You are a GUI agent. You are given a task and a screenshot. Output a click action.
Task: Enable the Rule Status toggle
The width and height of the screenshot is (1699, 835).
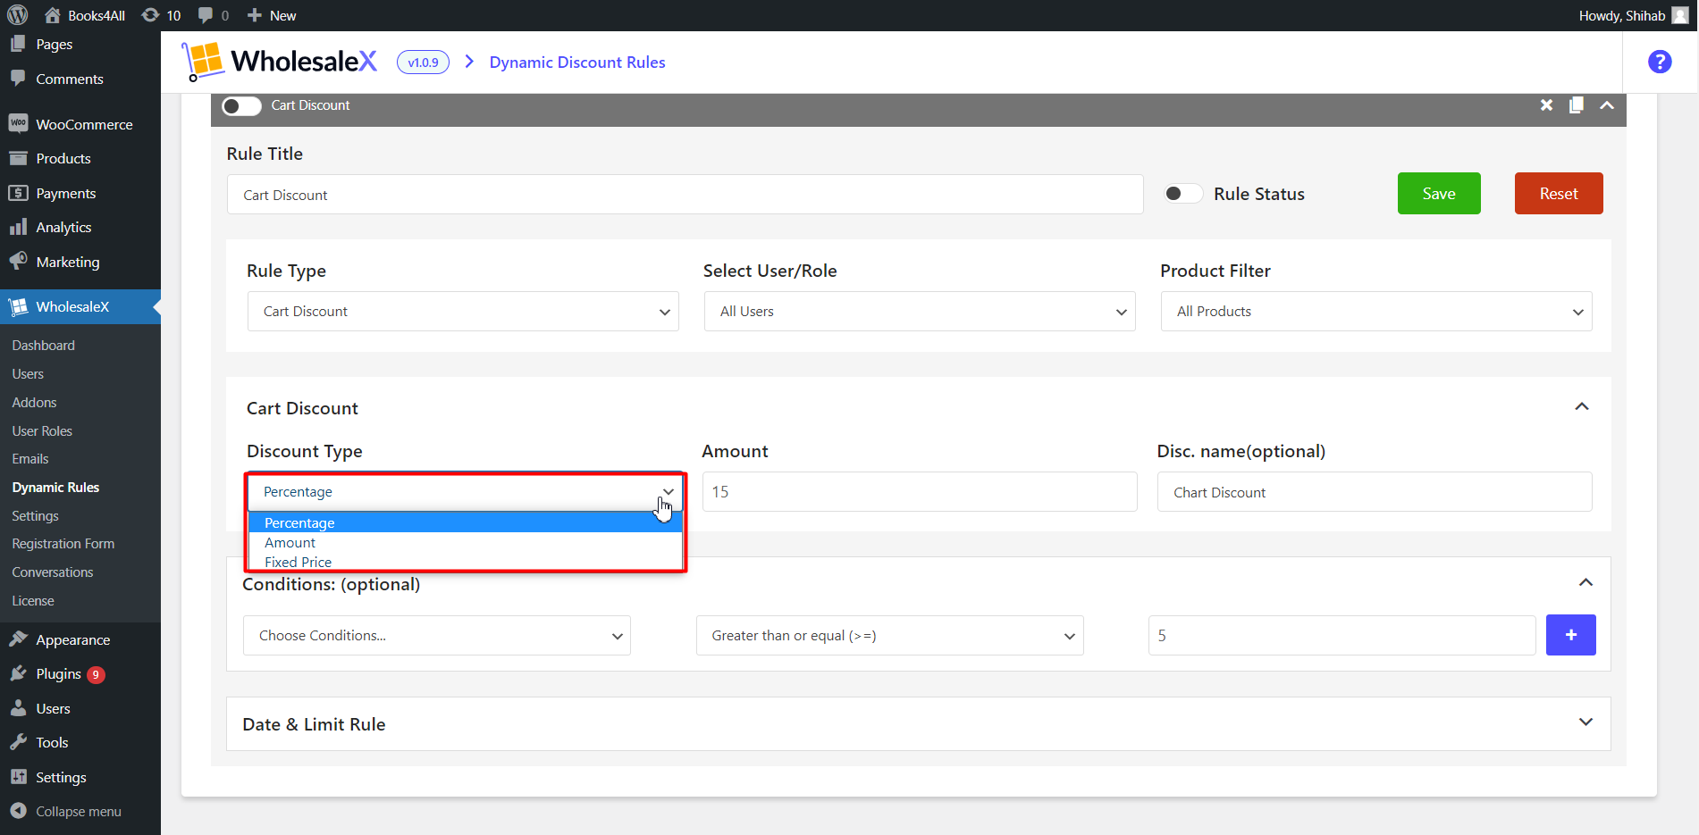pos(1183,194)
